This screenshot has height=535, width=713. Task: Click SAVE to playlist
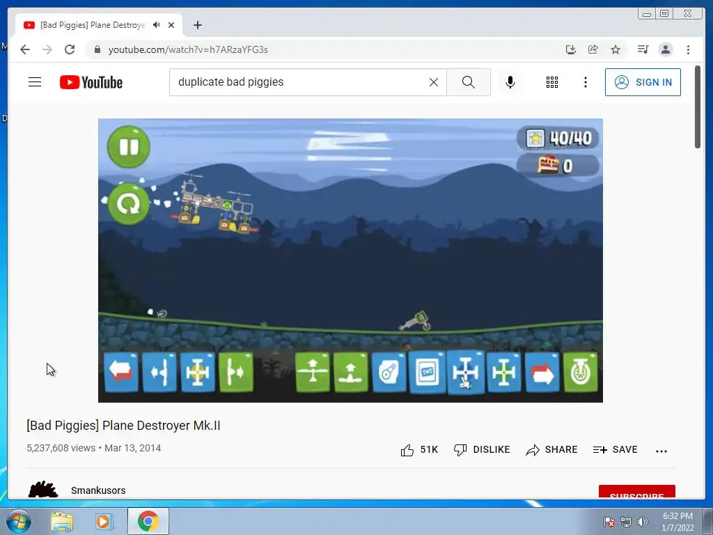coord(615,450)
